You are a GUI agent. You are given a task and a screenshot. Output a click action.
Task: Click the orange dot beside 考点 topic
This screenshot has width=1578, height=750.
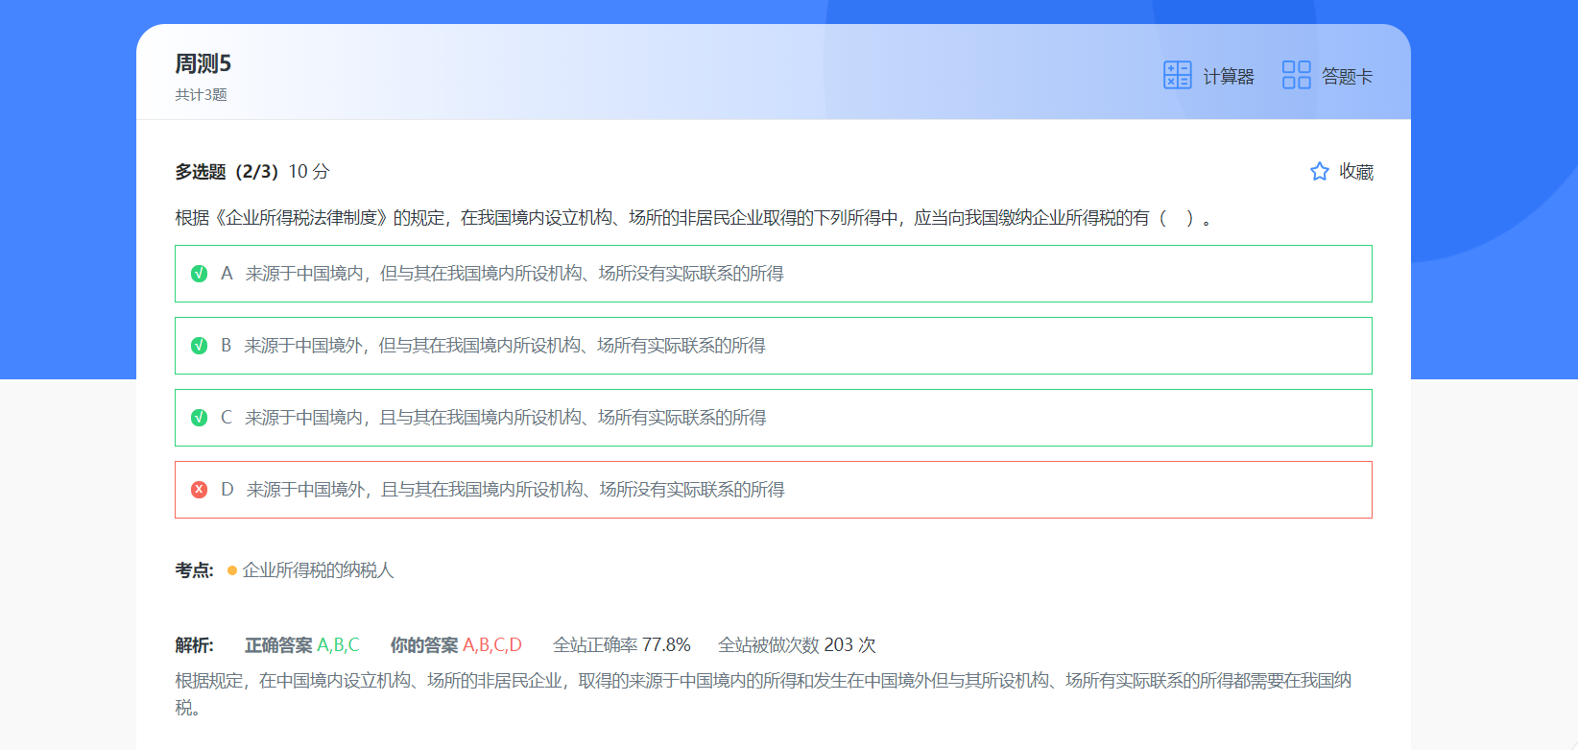pos(232,570)
